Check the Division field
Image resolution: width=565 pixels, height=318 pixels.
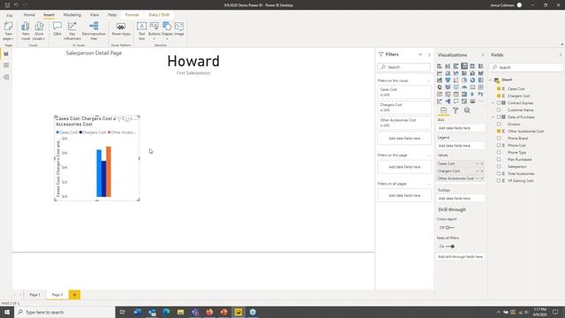pos(499,124)
